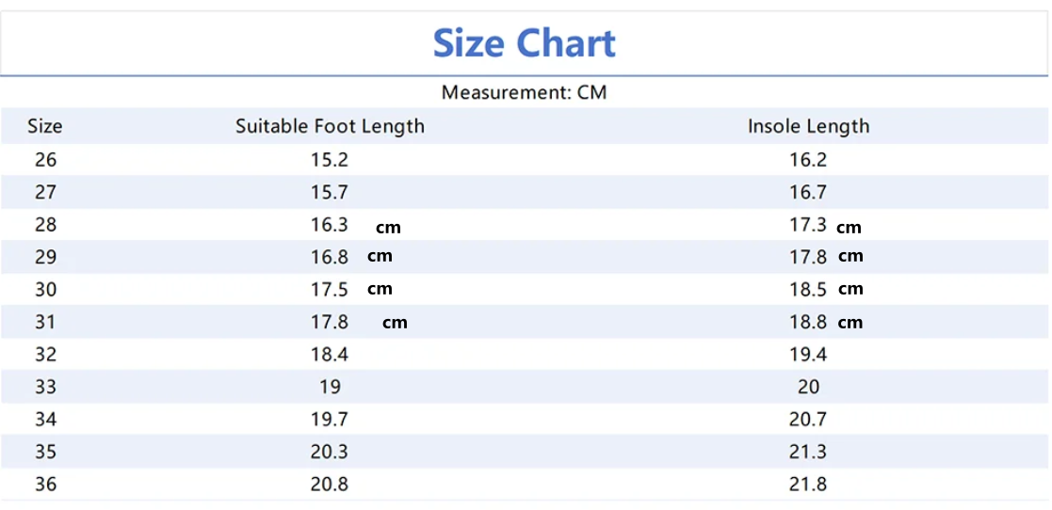The width and height of the screenshot is (1052, 510).
Task: Click size 36 in the Size column
Action: (x=45, y=485)
